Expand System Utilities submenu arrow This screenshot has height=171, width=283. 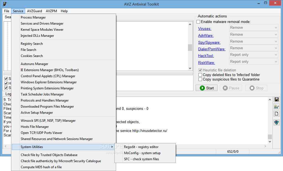[x=112, y=147]
